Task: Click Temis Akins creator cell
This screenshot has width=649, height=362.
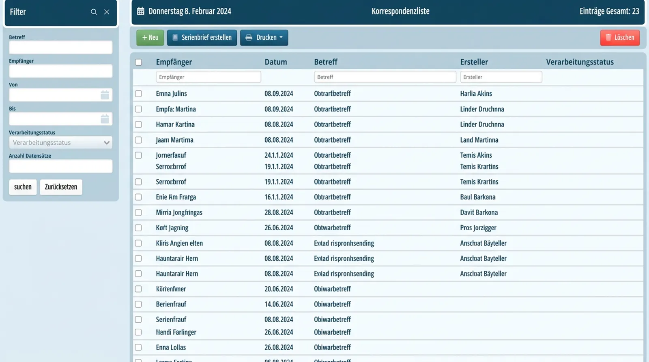Action: coord(476,155)
